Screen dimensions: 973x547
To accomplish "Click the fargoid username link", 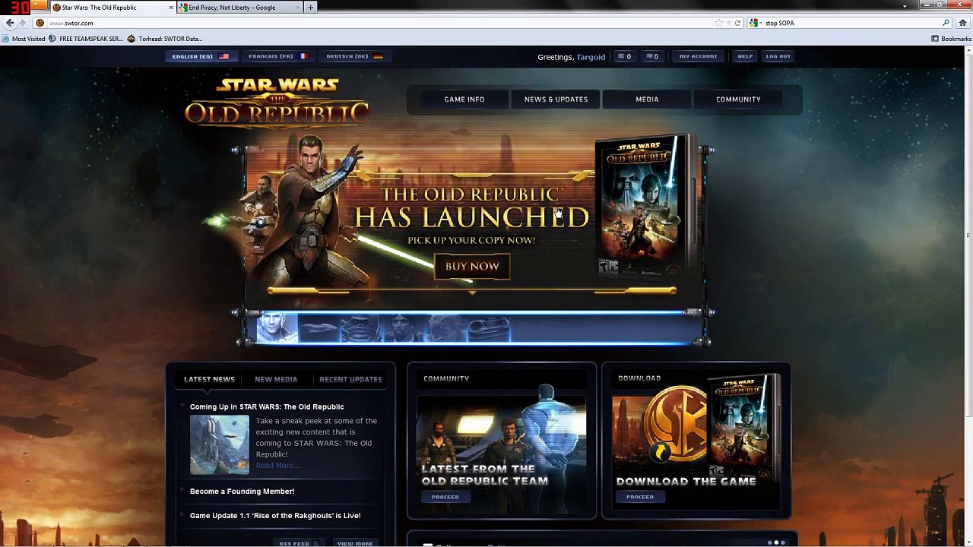I will tap(591, 57).
